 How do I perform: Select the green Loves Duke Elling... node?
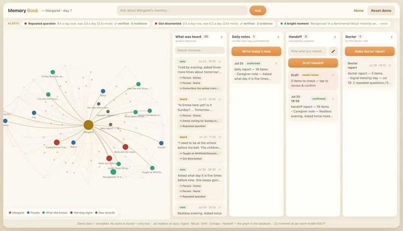point(118,164)
